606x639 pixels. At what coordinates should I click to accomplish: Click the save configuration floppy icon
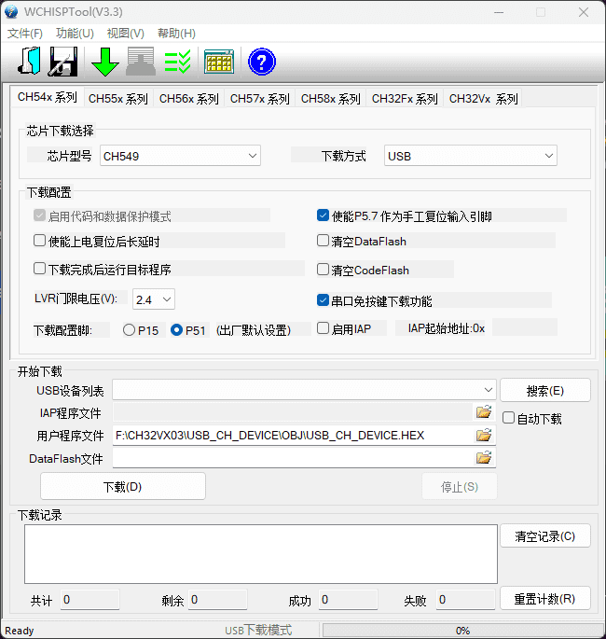pyautogui.click(x=63, y=62)
